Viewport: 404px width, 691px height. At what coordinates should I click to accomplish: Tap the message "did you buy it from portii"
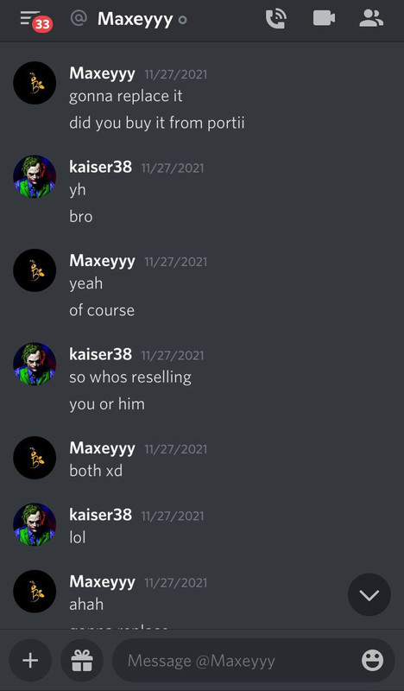pos(157,123)
